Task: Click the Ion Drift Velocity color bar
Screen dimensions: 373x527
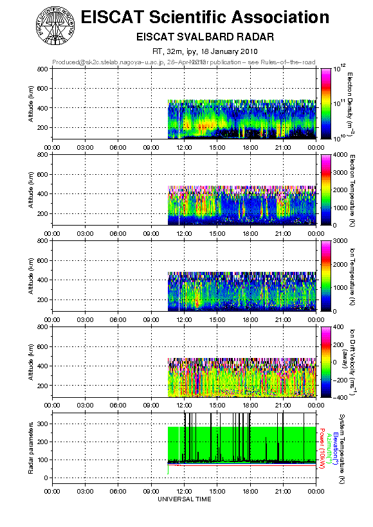Action: 326,362
